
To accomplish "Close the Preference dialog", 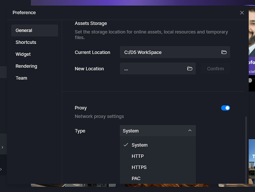I will click(x=242, y=13).
